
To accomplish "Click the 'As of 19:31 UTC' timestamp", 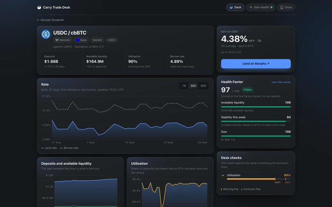I will [231, 53].
